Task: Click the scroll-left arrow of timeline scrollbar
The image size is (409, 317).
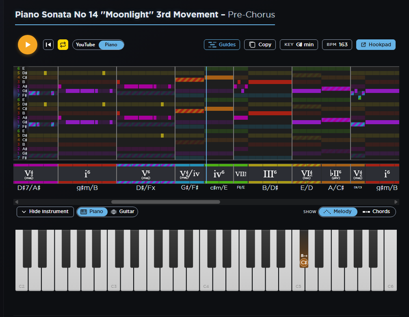Action: tap(17, 202)
